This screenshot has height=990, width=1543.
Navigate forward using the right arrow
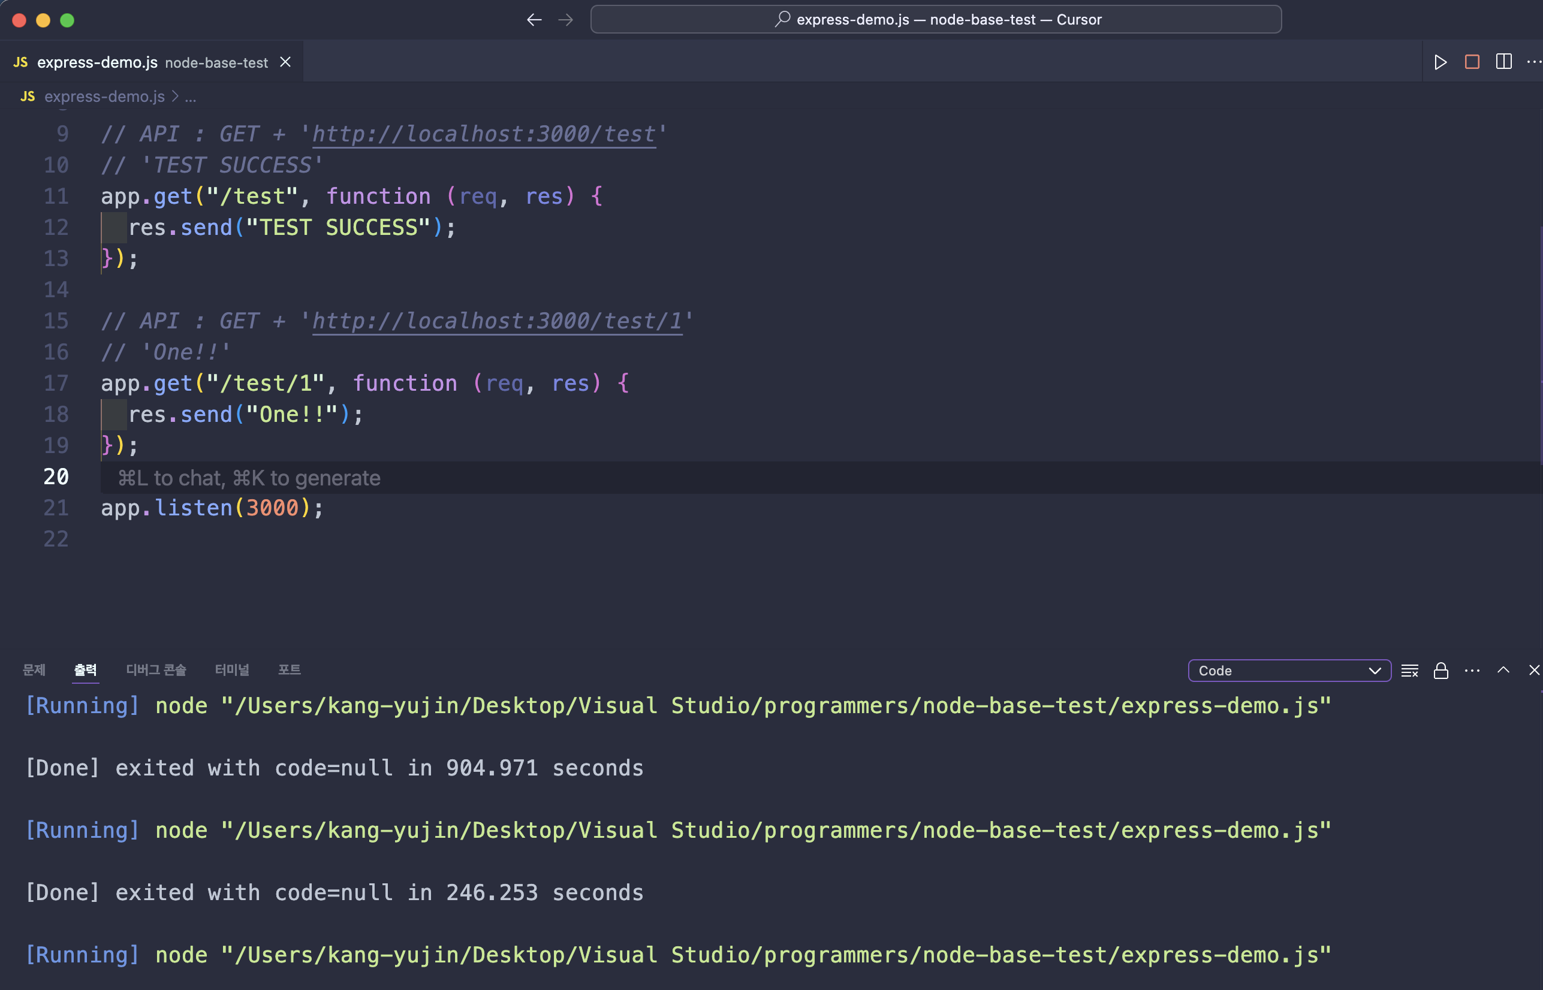pos(565,20)
